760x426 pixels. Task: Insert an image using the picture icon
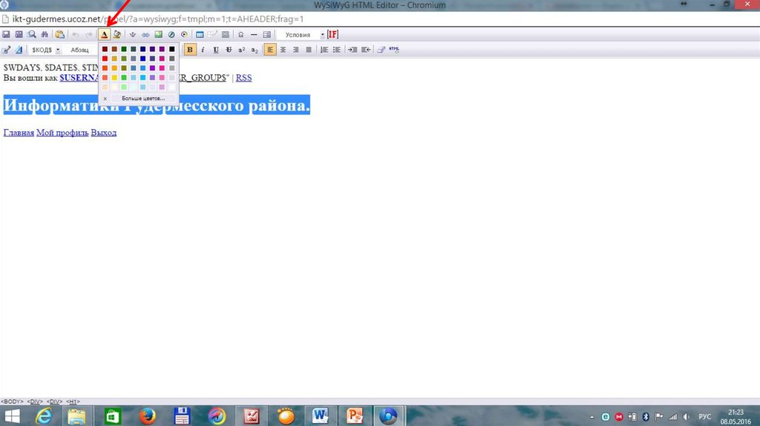[x=159, y=35]
